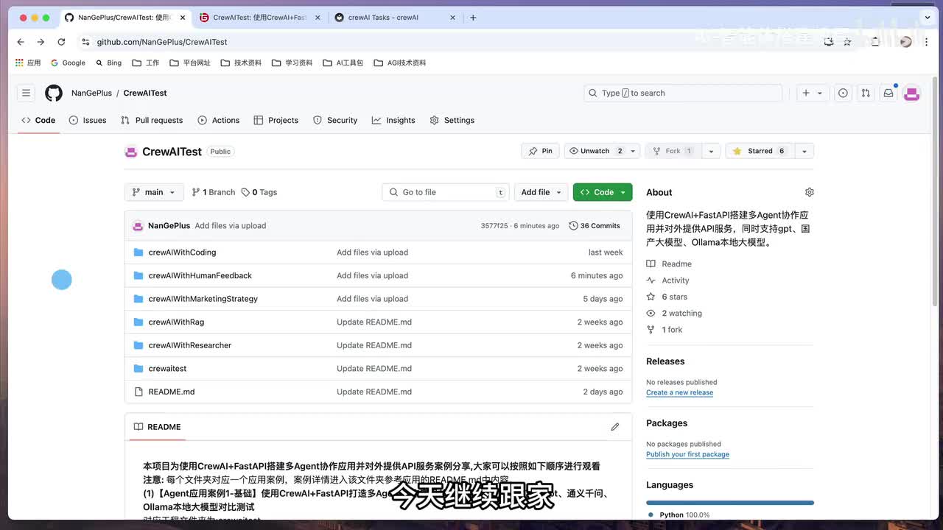Open the Readme link in About sidebar

(x=669, y=264)
